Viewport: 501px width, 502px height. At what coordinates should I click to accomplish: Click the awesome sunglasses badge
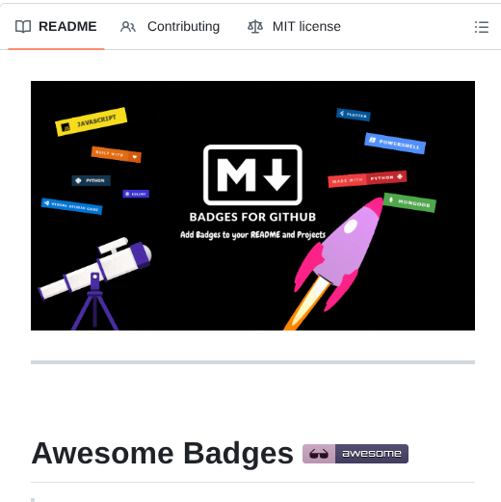(x=356, y=454)
